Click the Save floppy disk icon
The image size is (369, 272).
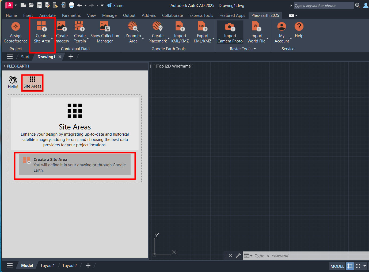pos(39,5)
